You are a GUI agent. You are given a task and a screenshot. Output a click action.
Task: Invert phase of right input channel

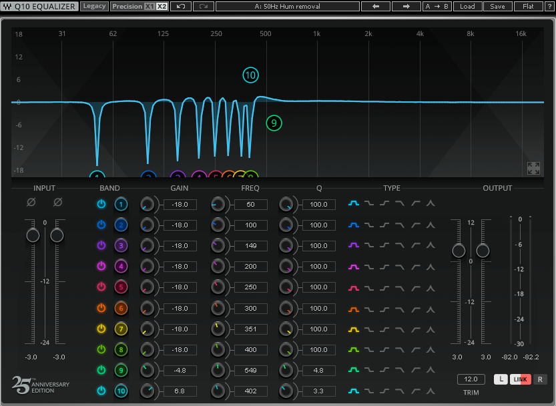(x=58, y=202)
